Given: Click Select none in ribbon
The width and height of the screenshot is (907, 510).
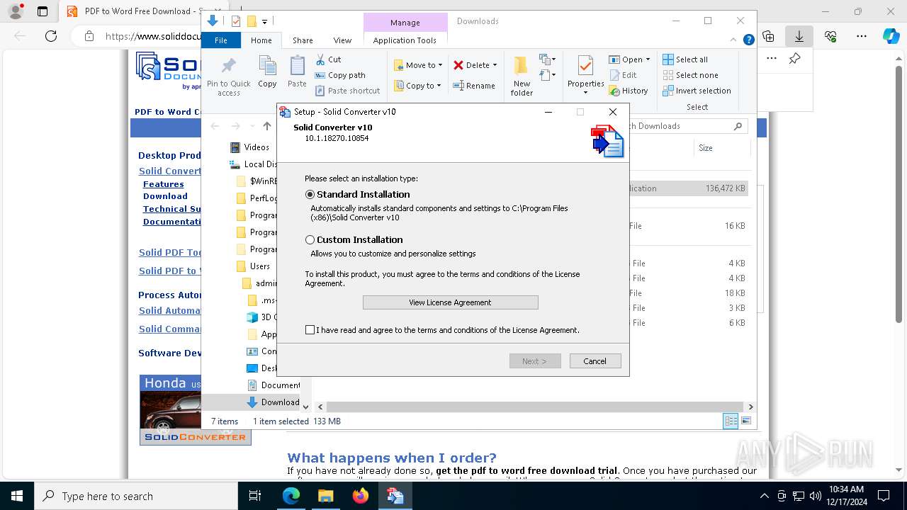Looking at the screenshot, I should 690,75.
